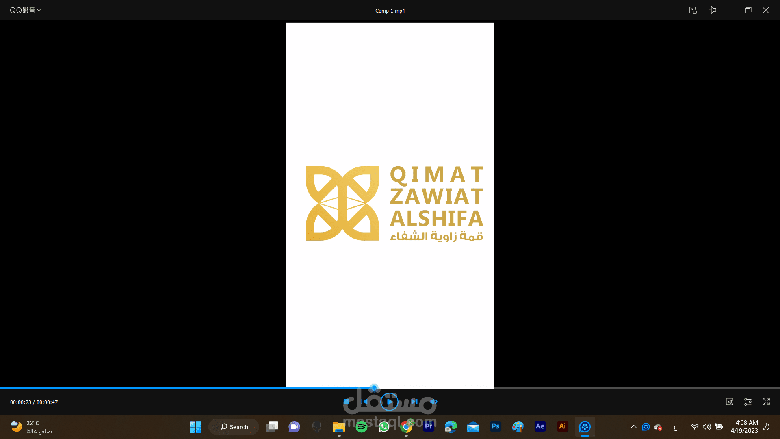The image size is (780, 439).
Task: Launch Adobe After Effects
Action: click(x=540, y=427)
